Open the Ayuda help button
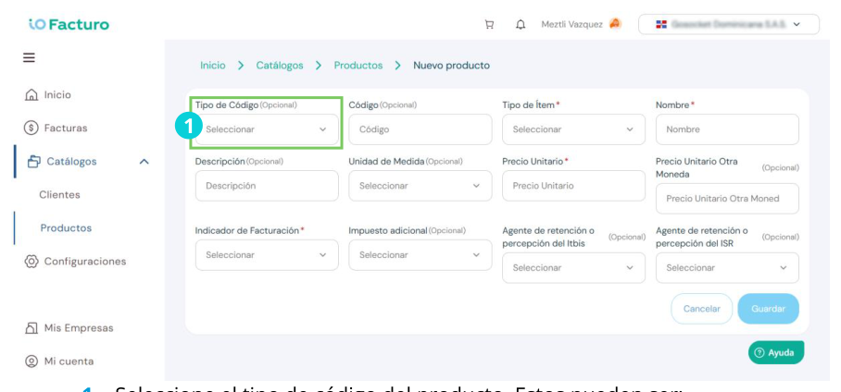The image size is (841, 392). [x=776, y=353]
